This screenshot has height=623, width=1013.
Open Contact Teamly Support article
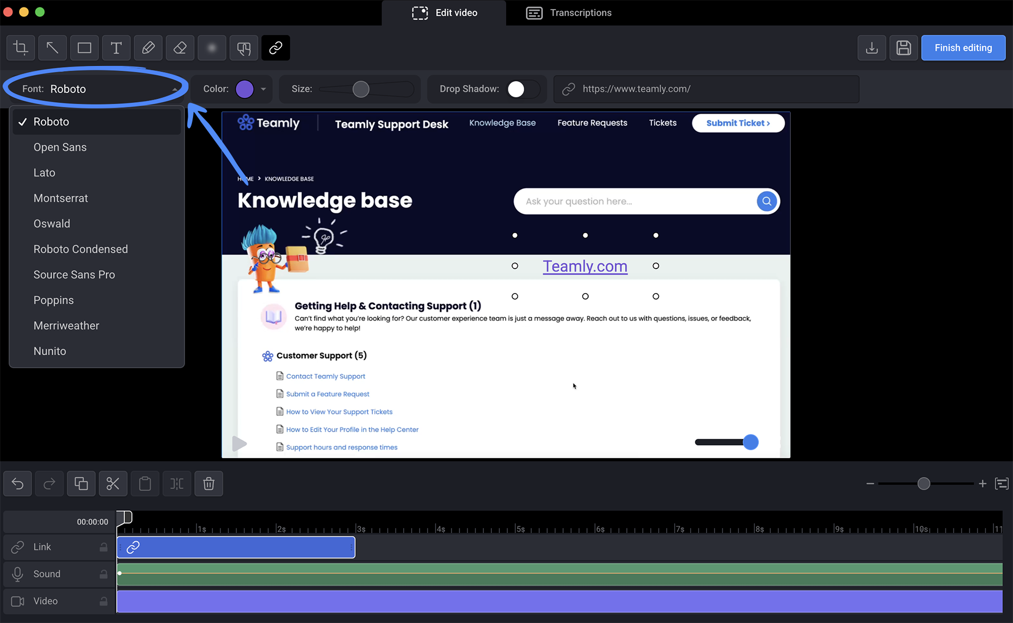pyautogui.click(x=325, y=376)
